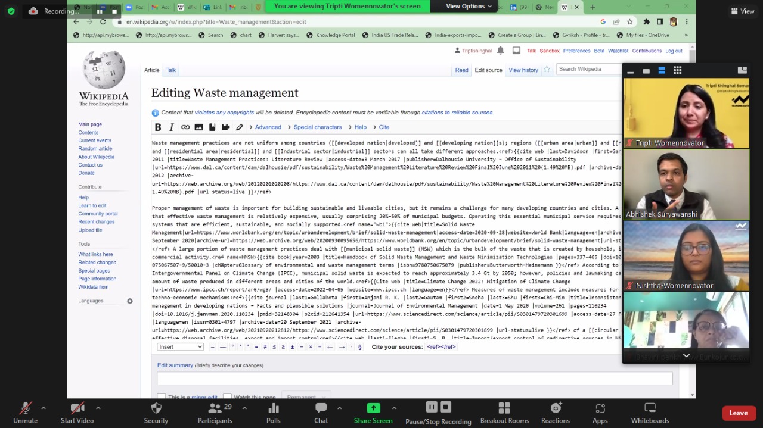Open 'Recent changes' sidebar link
The height and width of the screenshot is (428, 763).
coord(97,222)
